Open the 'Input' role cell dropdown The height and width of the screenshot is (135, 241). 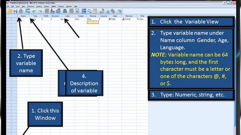click(x=142, y=19)
